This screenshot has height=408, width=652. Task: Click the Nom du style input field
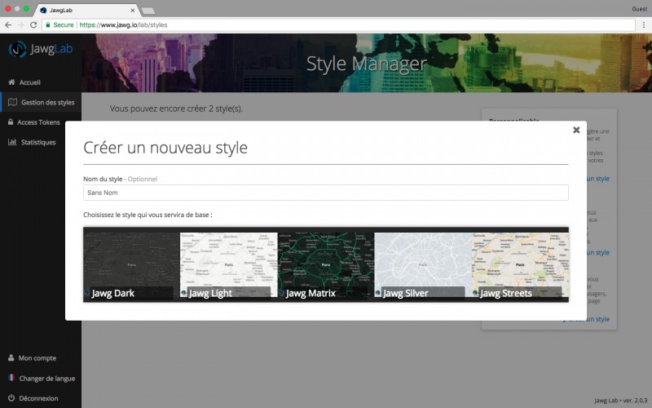[325, 193]
